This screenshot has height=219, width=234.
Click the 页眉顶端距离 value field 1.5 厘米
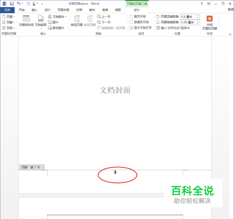(x=188, y=16)
